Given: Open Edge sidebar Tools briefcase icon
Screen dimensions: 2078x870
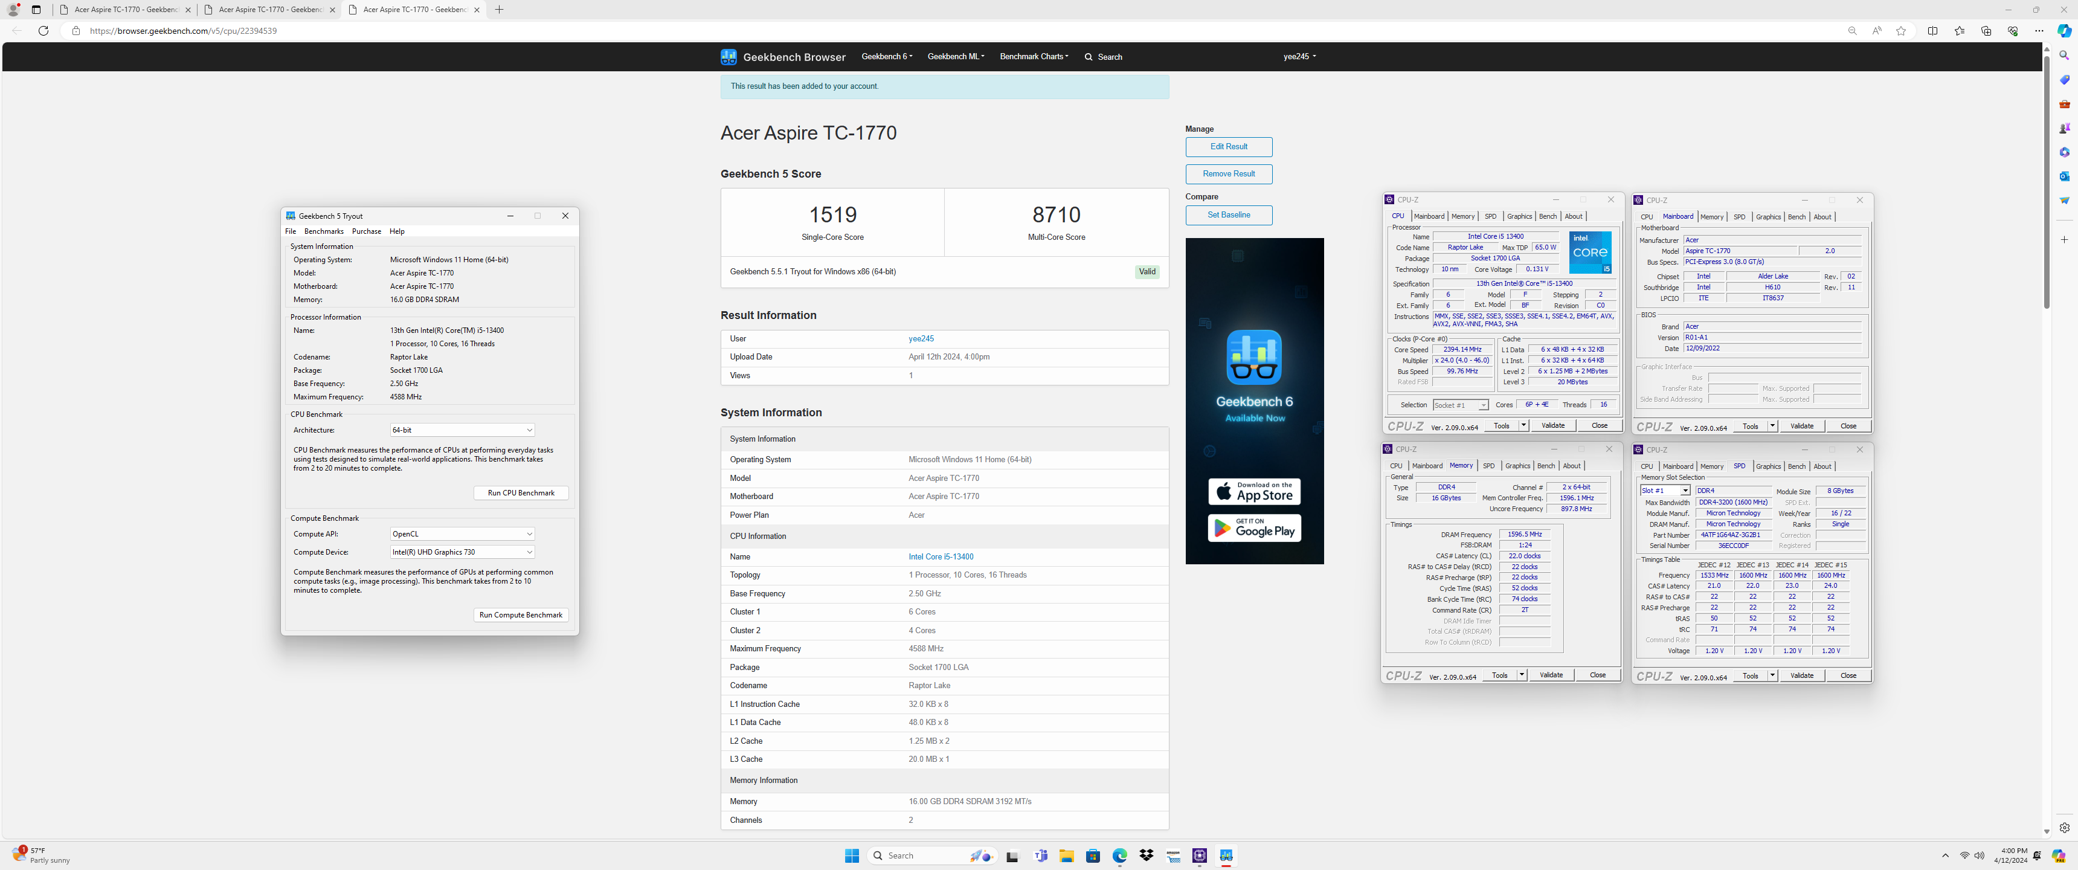Looking at the screenshot, I should click(2064, 104).
